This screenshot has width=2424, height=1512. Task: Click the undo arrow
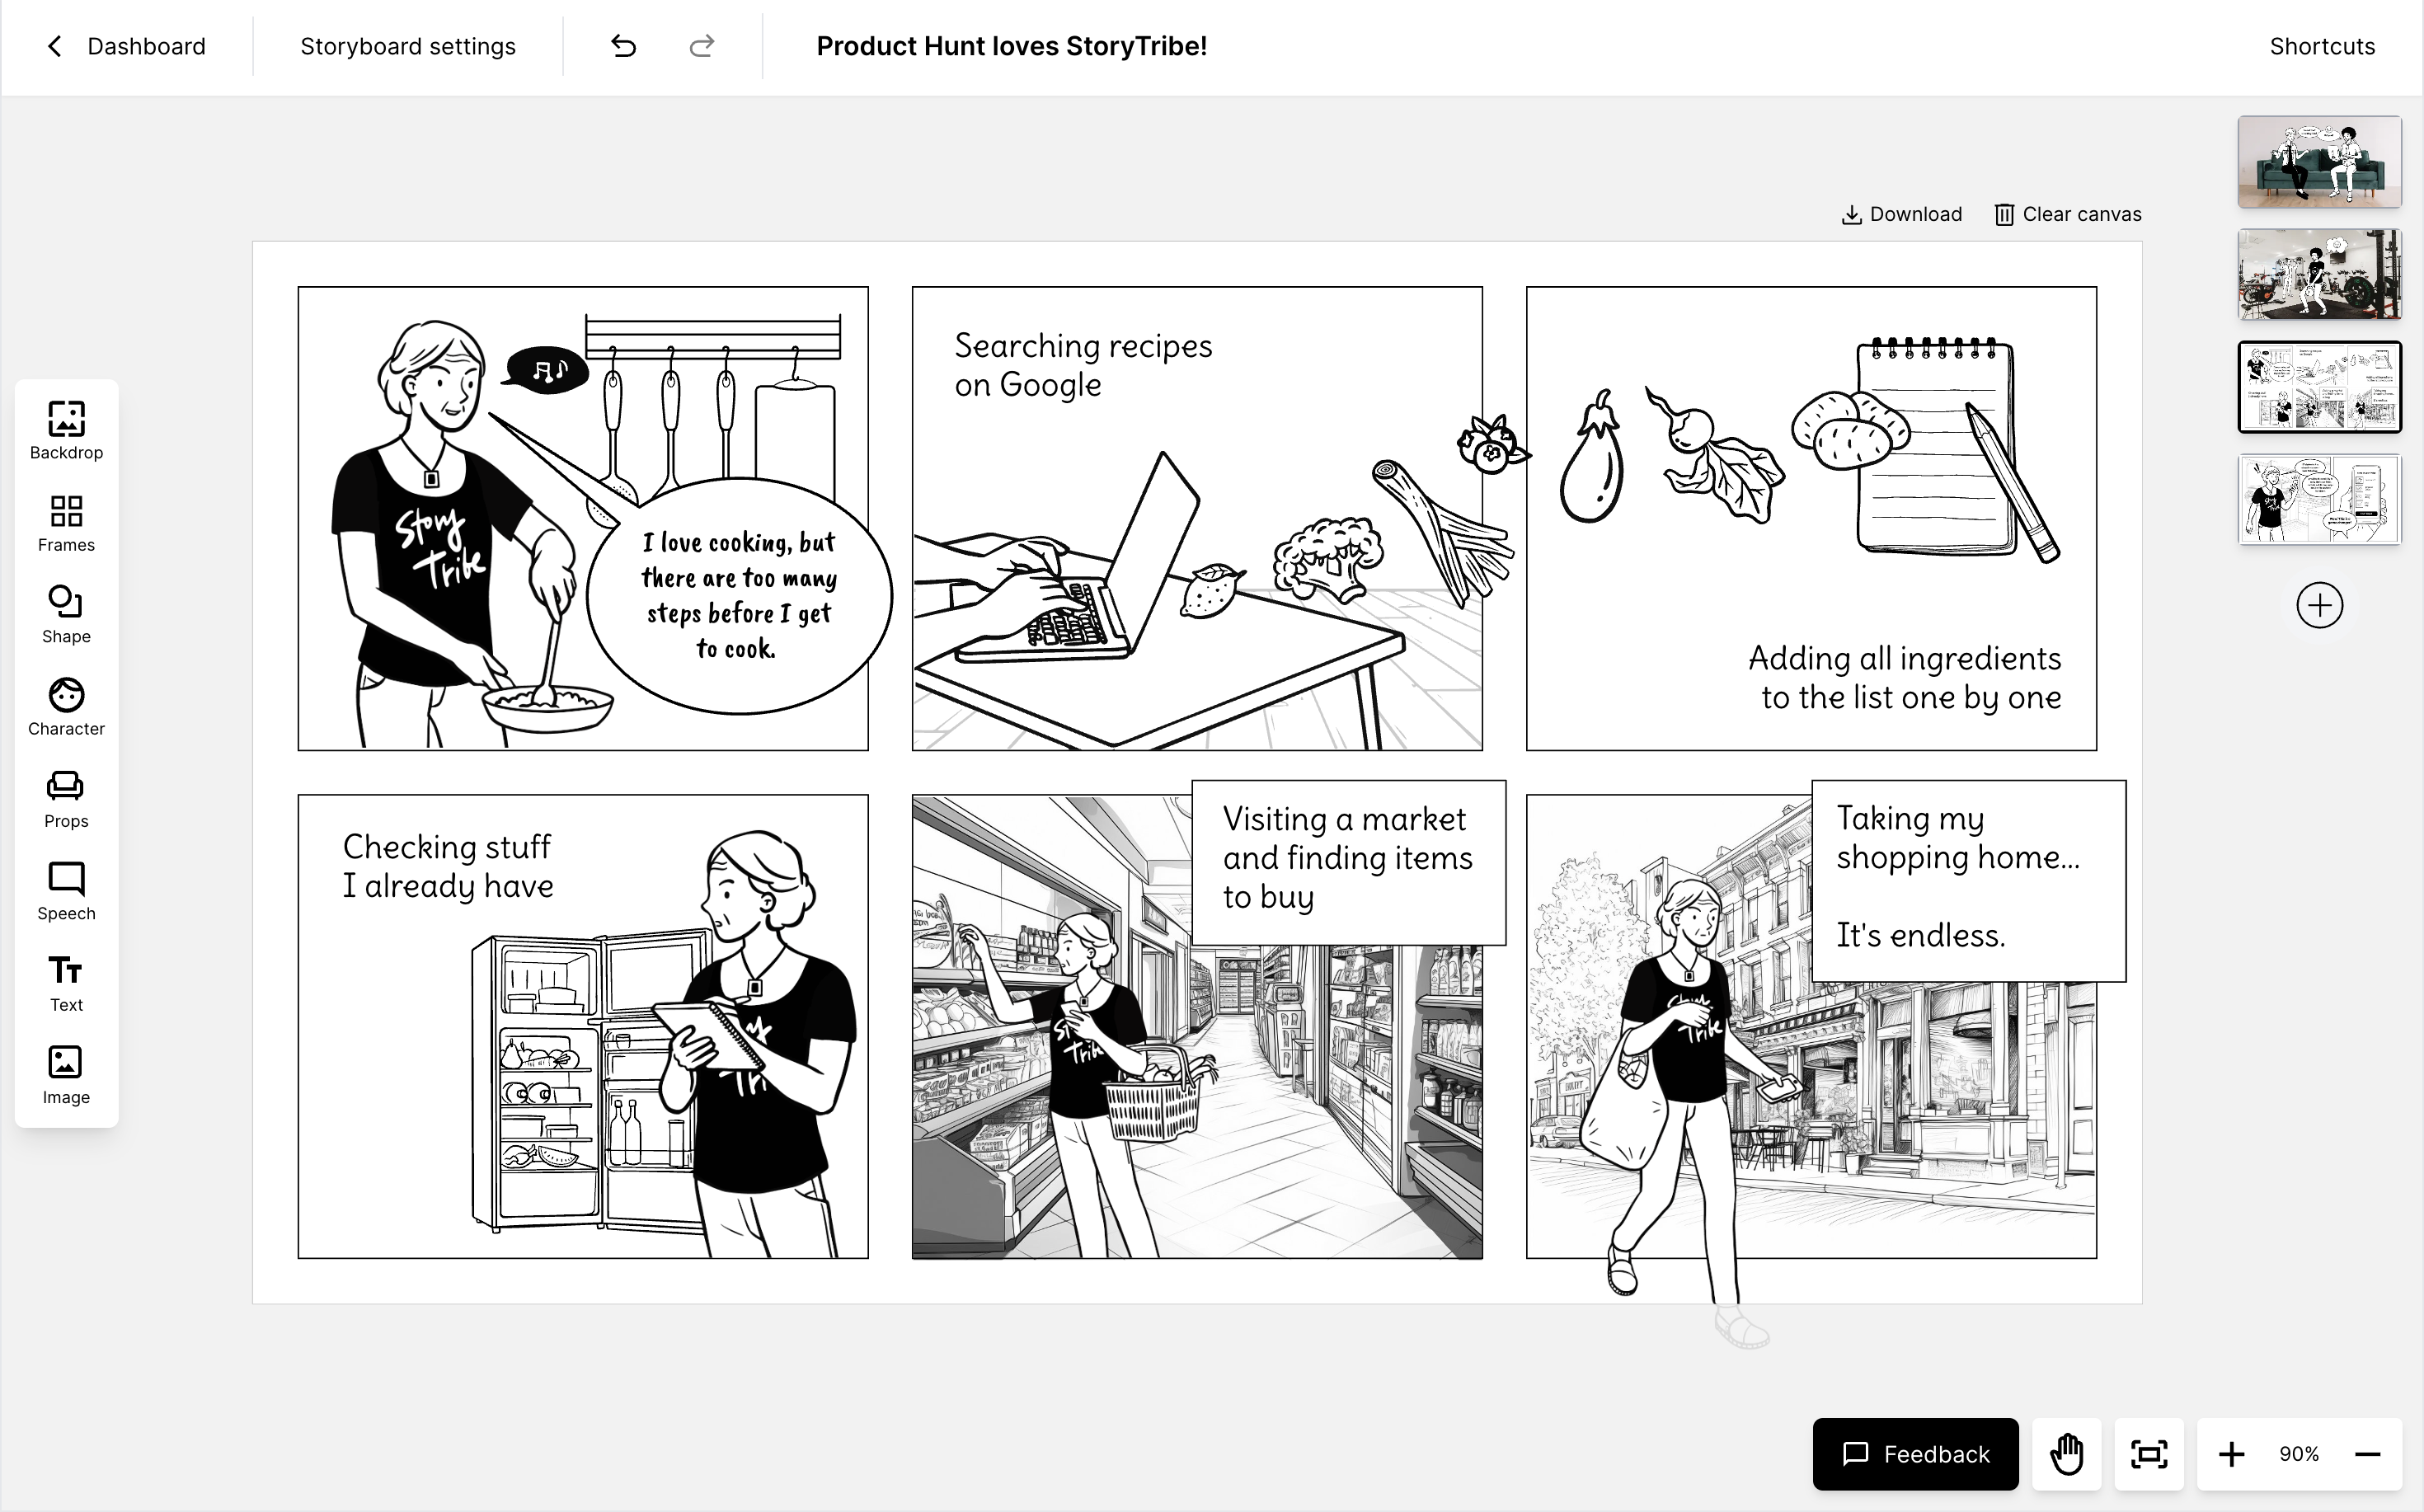[x=623, y=46]
